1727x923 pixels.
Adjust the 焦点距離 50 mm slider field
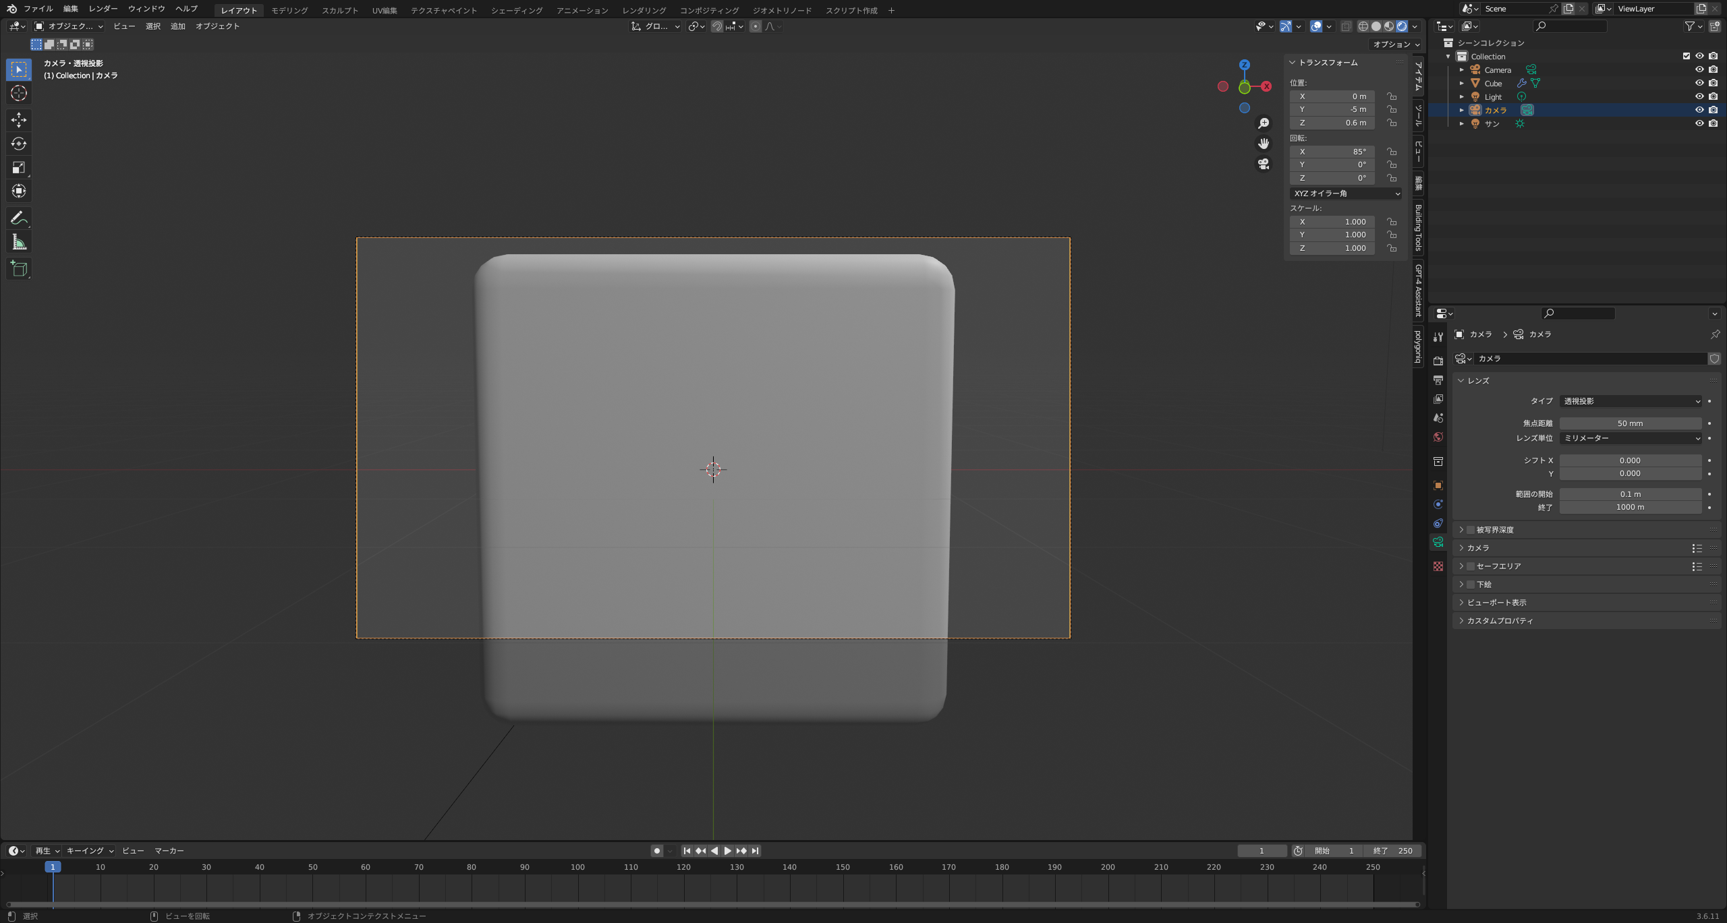tap(1631, 423)
